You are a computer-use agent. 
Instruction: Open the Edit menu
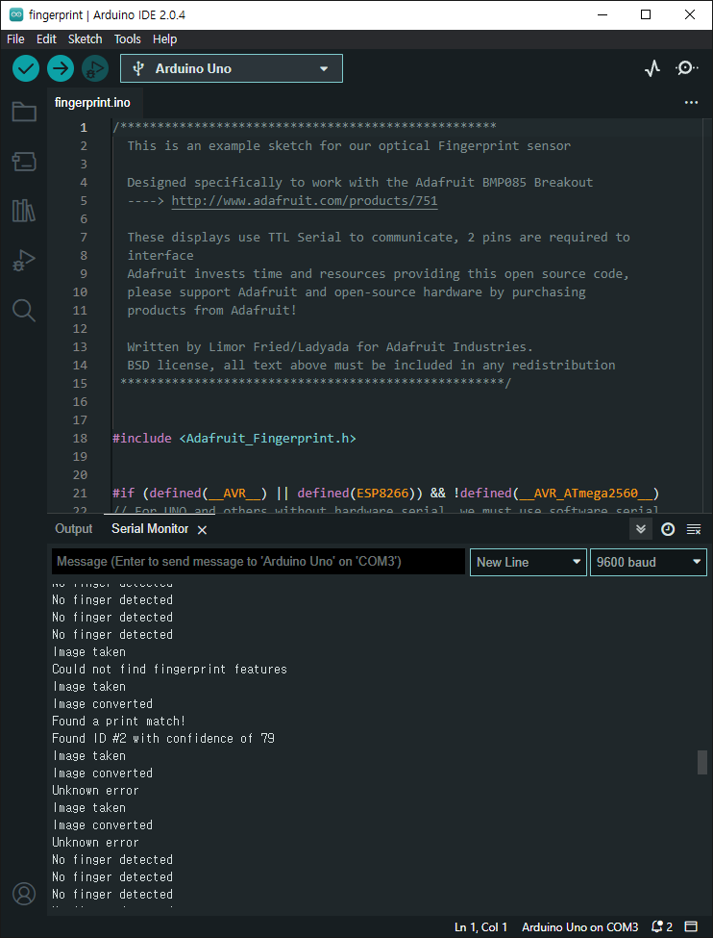[x=46, y=38]
